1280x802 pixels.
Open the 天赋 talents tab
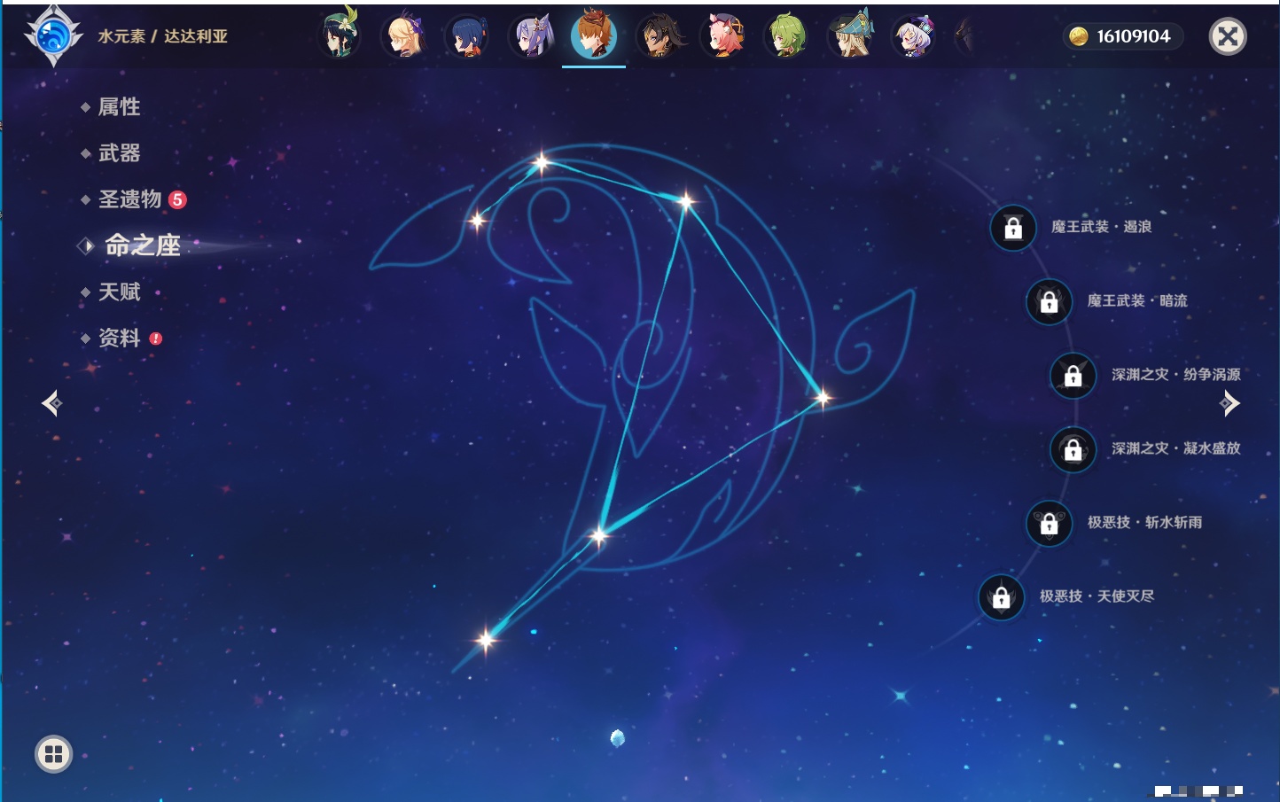coord(119,292)
